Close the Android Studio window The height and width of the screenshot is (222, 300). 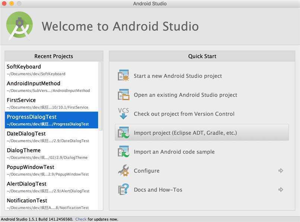pyautogui.click(x=4, y=3)
